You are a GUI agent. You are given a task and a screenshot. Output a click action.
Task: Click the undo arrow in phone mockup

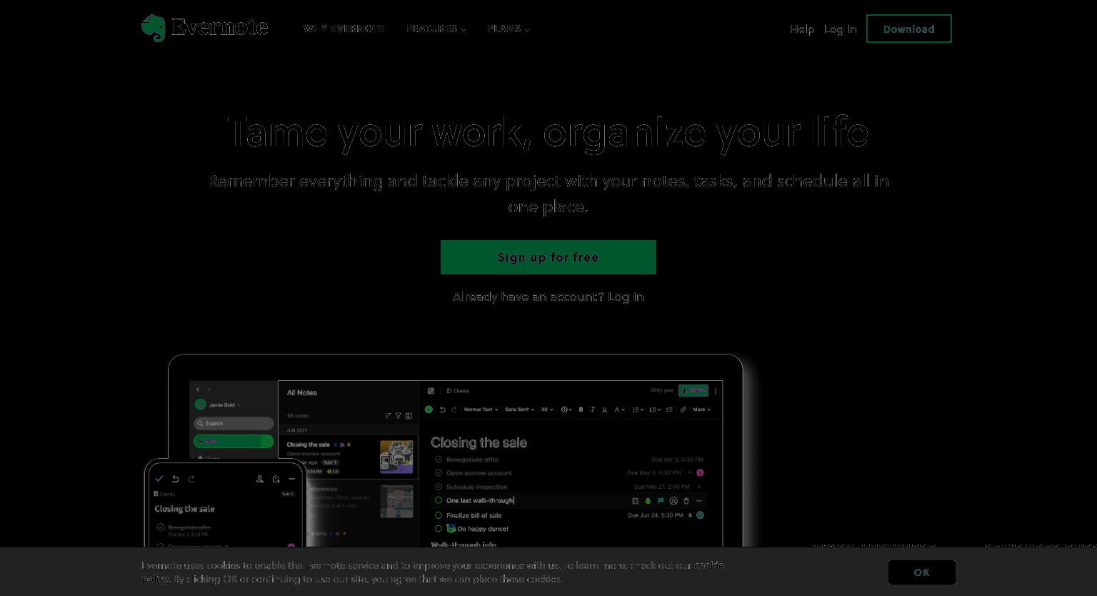point(175,479)
